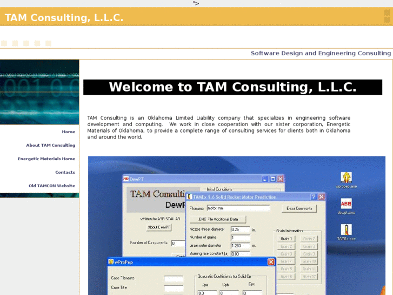Click the Number of grains input field
This screenshot has height=295, width=393.
click(x=241, y=238)
